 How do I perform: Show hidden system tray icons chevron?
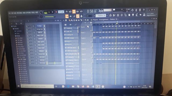(x=128, y=87)
